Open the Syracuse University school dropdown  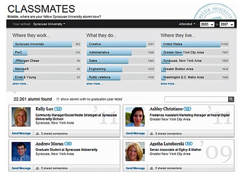pyautogui.click(x=49, y=24)
